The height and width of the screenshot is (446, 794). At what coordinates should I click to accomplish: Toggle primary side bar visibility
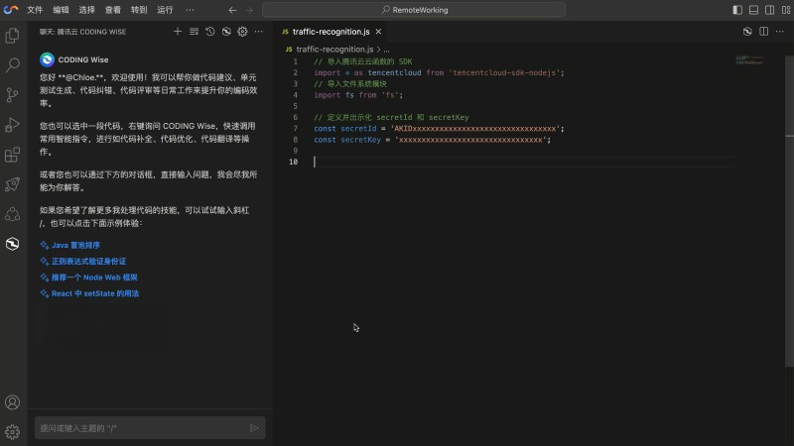point(737,10)
